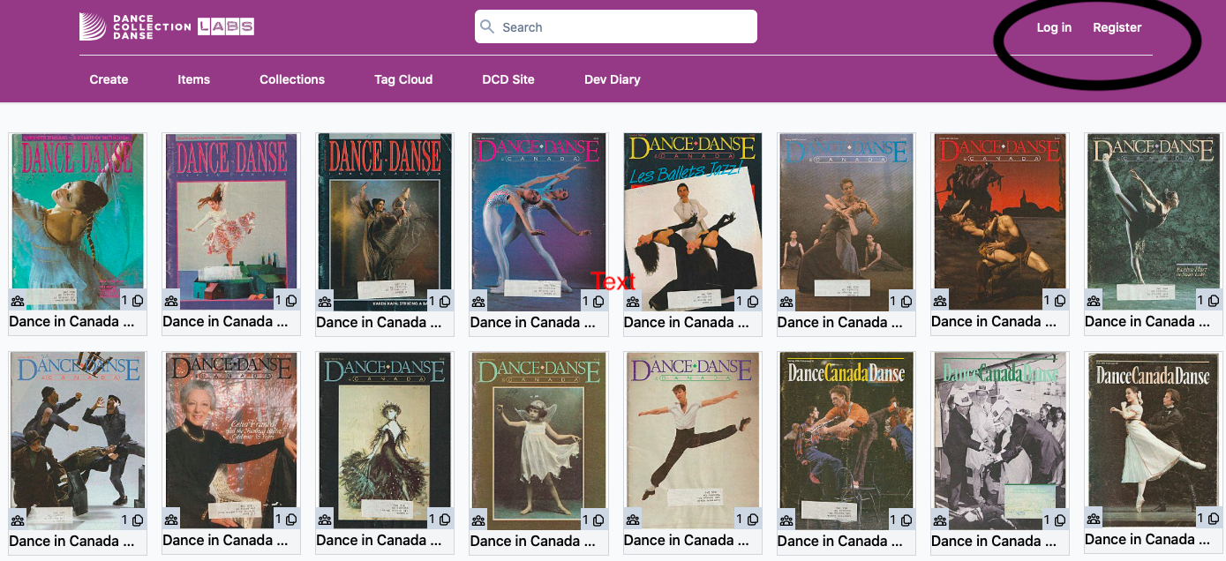1226x561 pixels.
Task: Open the Les Ballets Jazz cover
Action: click(x=692, y=222)
